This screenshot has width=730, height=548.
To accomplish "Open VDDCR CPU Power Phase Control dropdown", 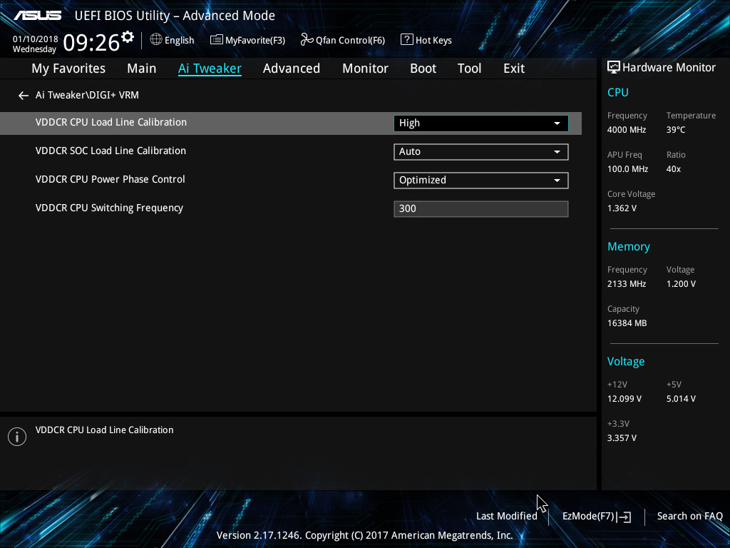I will pyautogui.click(x=481, y=181).
